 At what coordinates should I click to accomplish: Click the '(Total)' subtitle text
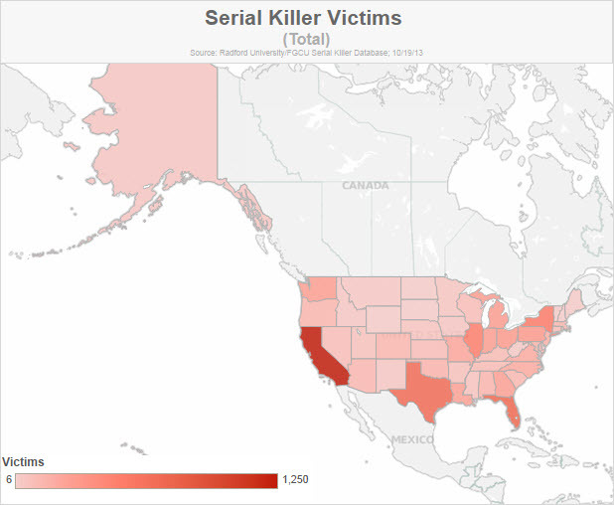click(306, 38)
